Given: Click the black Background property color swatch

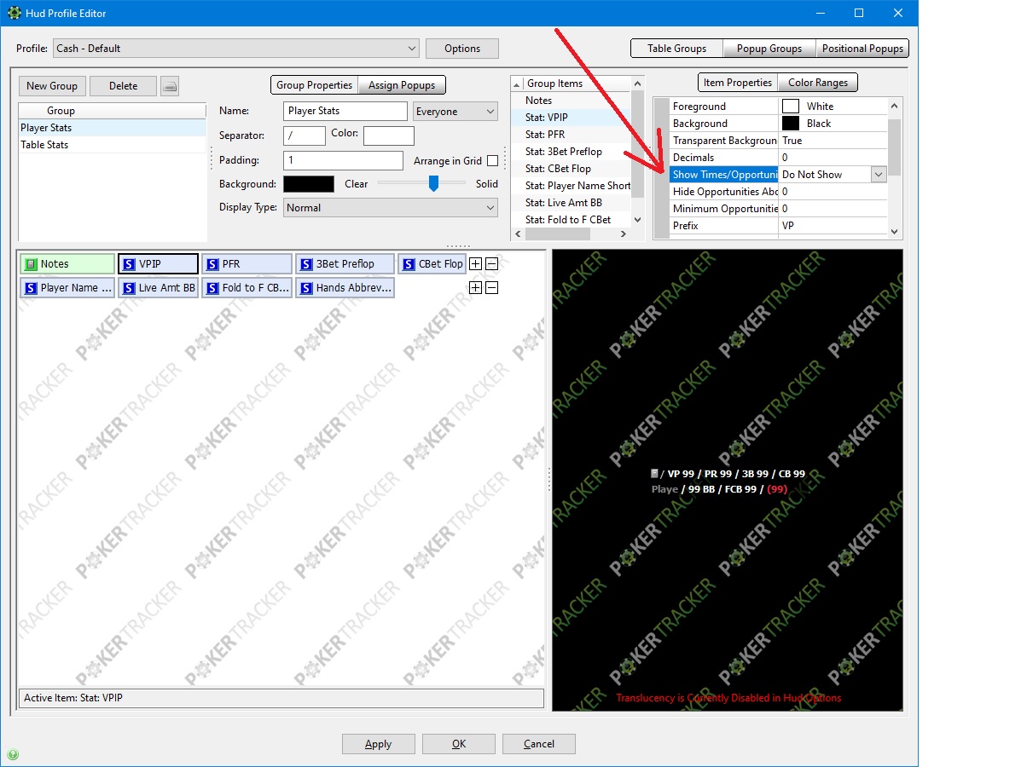Looking at the screenshot, I should [x=791, y=124].
